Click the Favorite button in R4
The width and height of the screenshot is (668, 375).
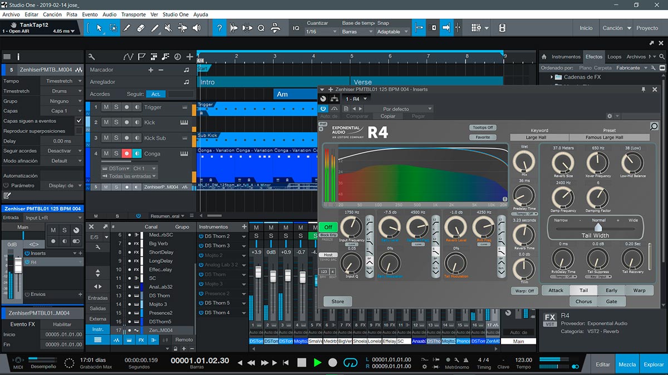pyautogui.click(x=483, y=137)
